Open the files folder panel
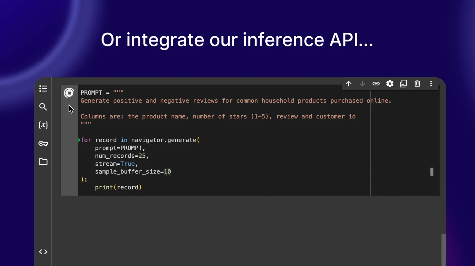 43,162
